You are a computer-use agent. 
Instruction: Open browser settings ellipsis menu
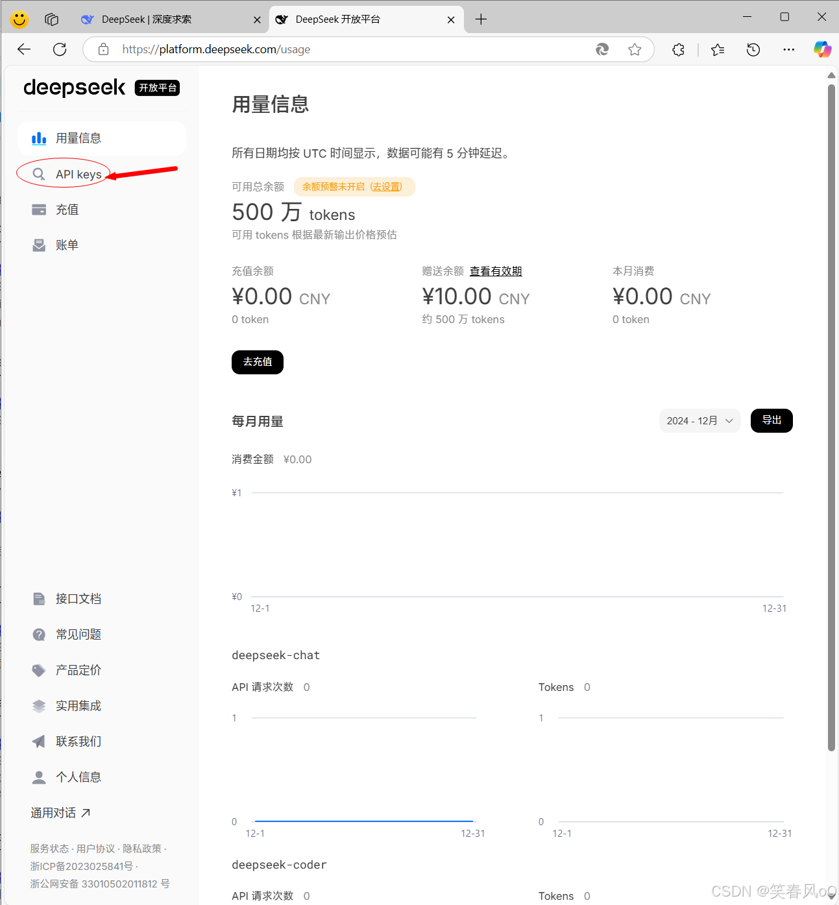(788, 49)
